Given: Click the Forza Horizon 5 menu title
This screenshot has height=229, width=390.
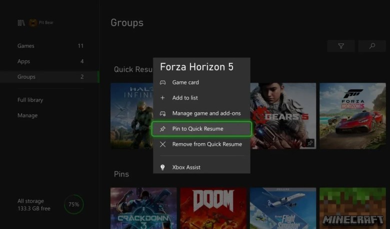Looking at the screenshot, I should click(x=196, y=67).
